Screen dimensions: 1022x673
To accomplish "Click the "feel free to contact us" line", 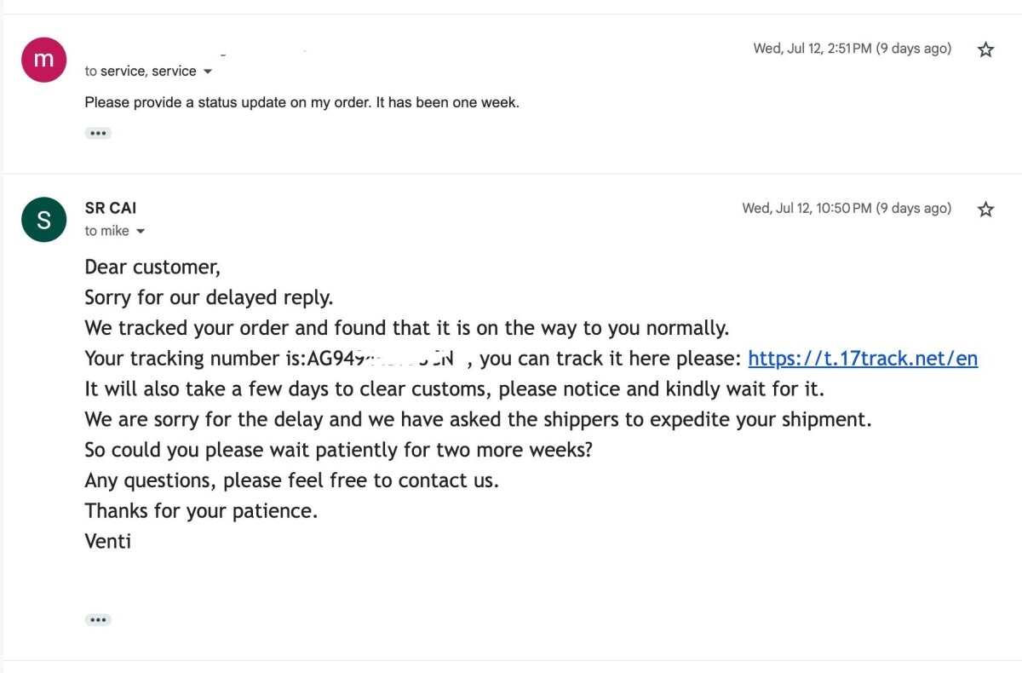I will [291, 480].
